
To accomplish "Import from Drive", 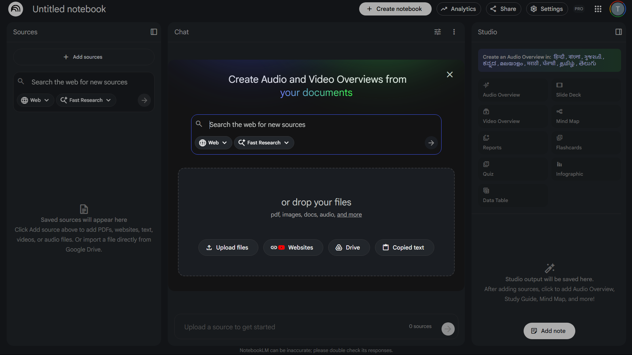I will [x=349, y=248].
